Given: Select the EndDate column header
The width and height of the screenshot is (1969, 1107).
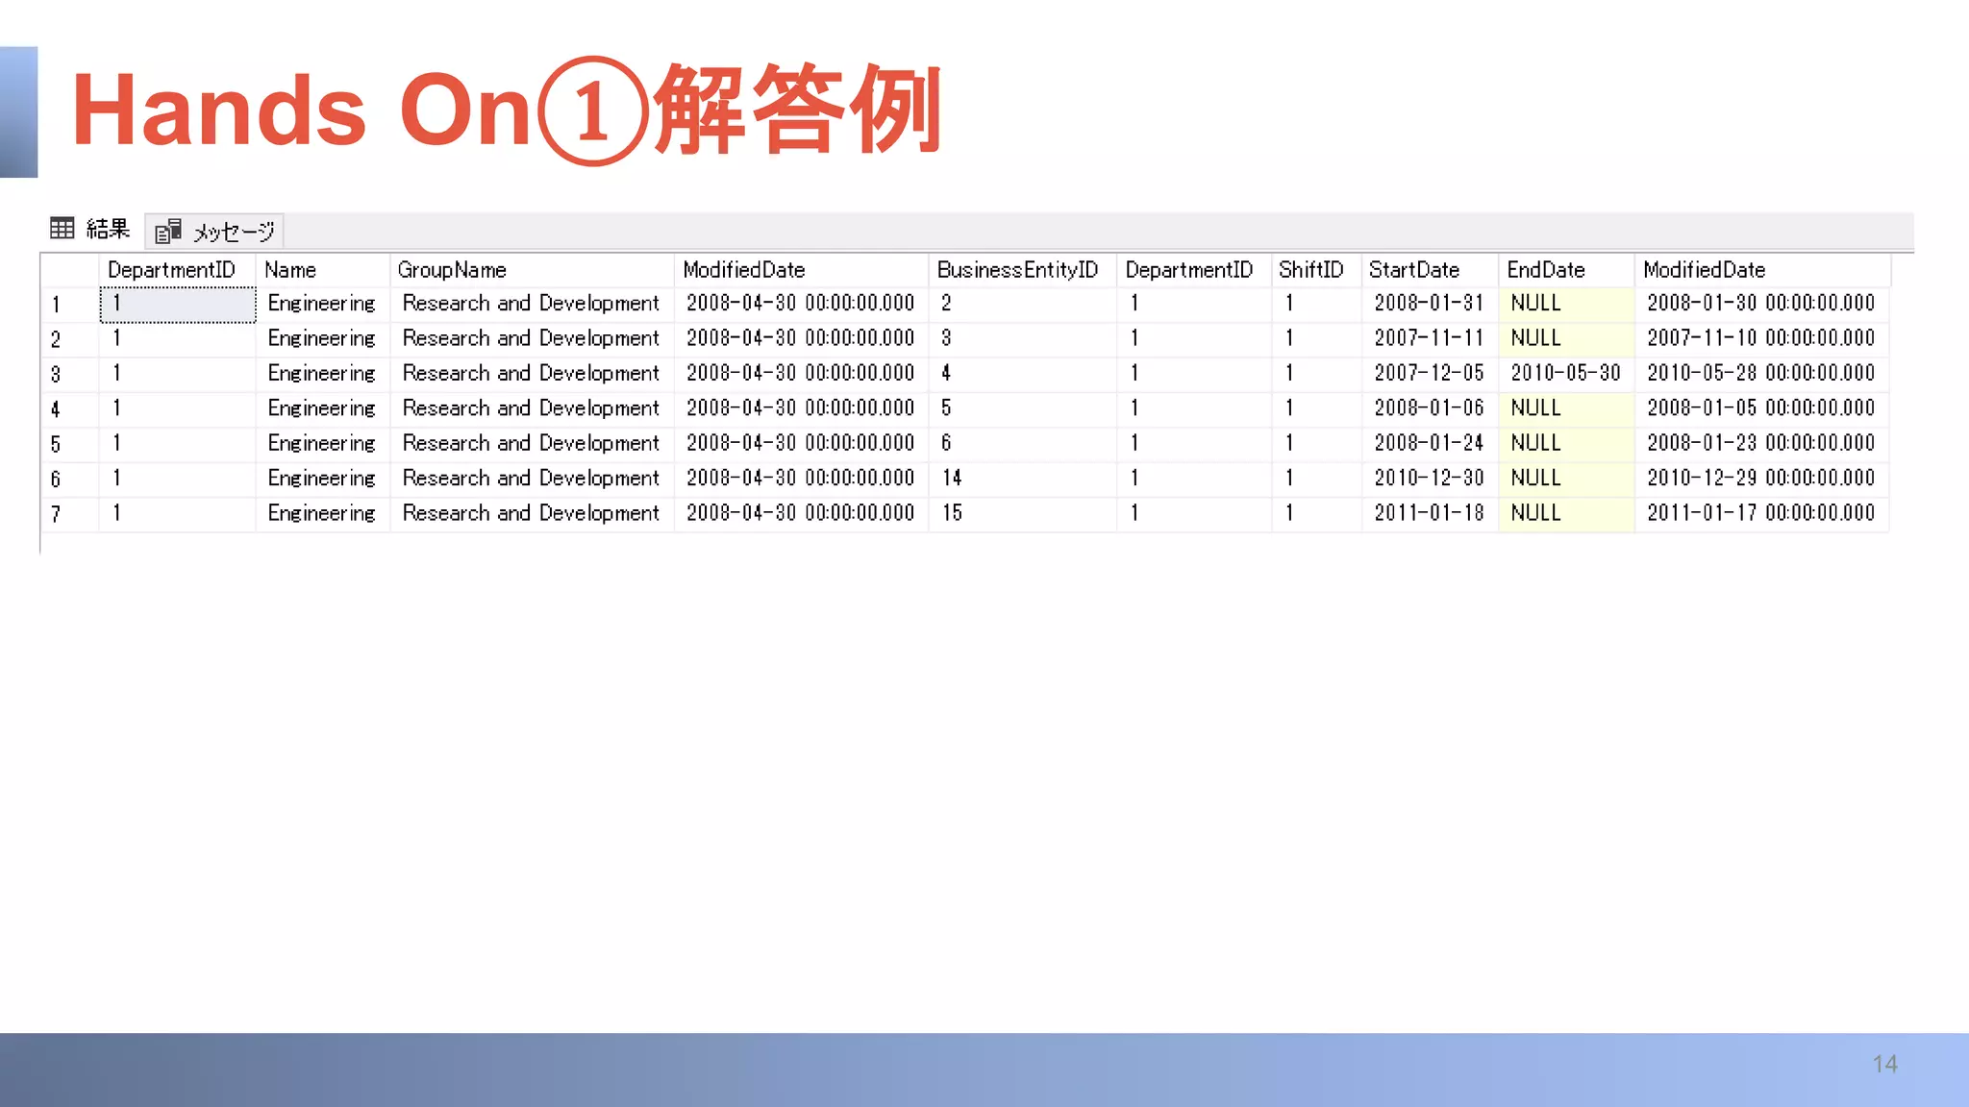Looking at the screenshot, I should 1566,270.
